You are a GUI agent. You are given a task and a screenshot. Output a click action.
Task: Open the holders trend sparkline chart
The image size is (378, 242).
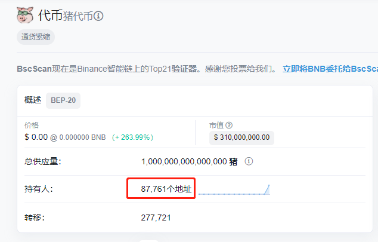[234, 189]
